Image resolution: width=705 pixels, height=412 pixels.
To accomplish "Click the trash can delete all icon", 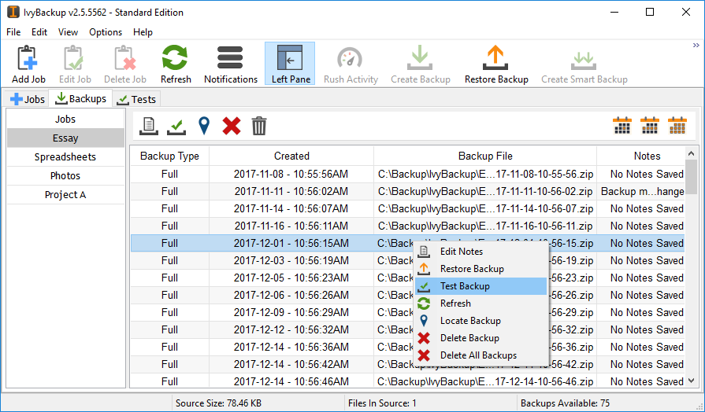I will point(259,126).
